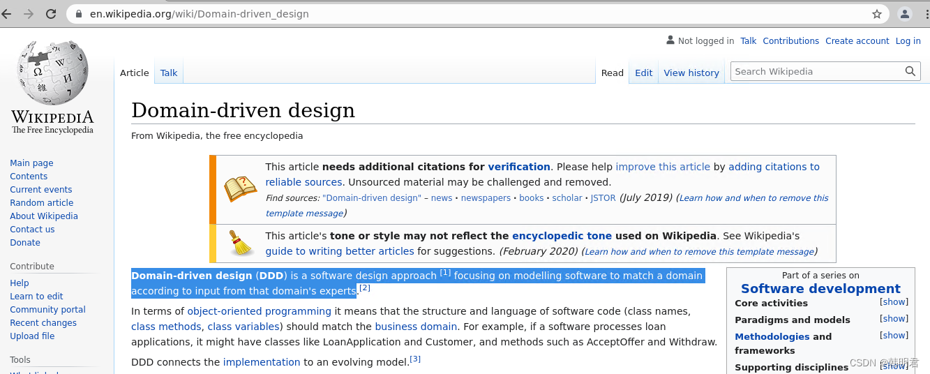Click Contact us in the sidebar

click(32, 230)
